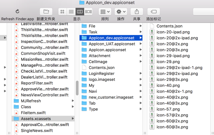Select the Type folder icon
Image resolution: width=214 pixels, height=135 pixels.
[x=84, y=109]
